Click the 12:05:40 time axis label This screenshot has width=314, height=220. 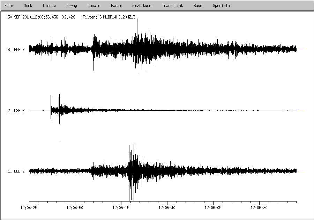[x=167, y=208]
